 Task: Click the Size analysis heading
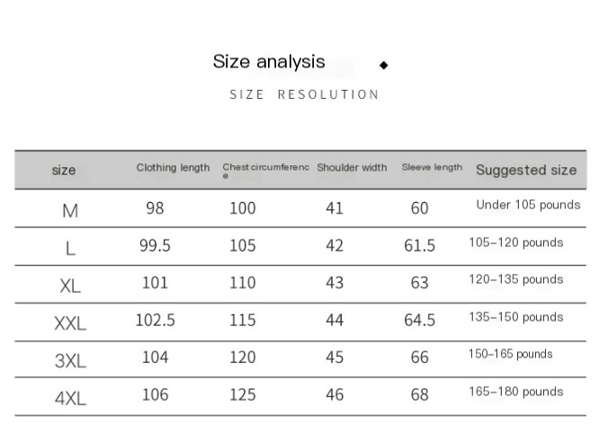click(x=269, y=62)
